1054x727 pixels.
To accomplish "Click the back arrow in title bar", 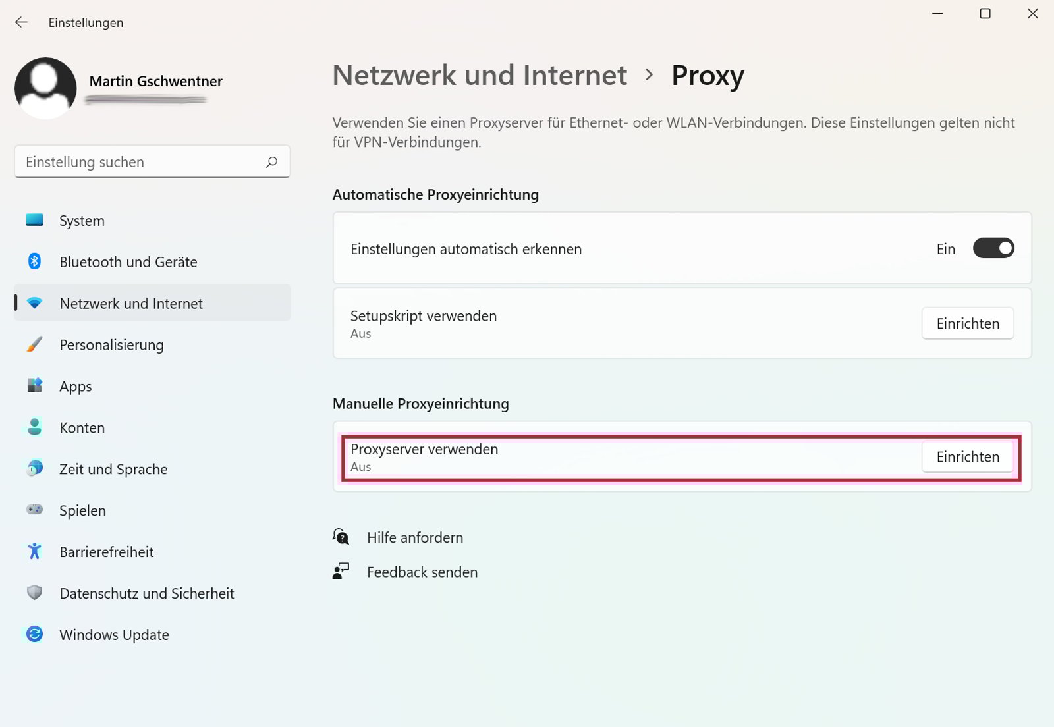I will [x=21, y=22].
